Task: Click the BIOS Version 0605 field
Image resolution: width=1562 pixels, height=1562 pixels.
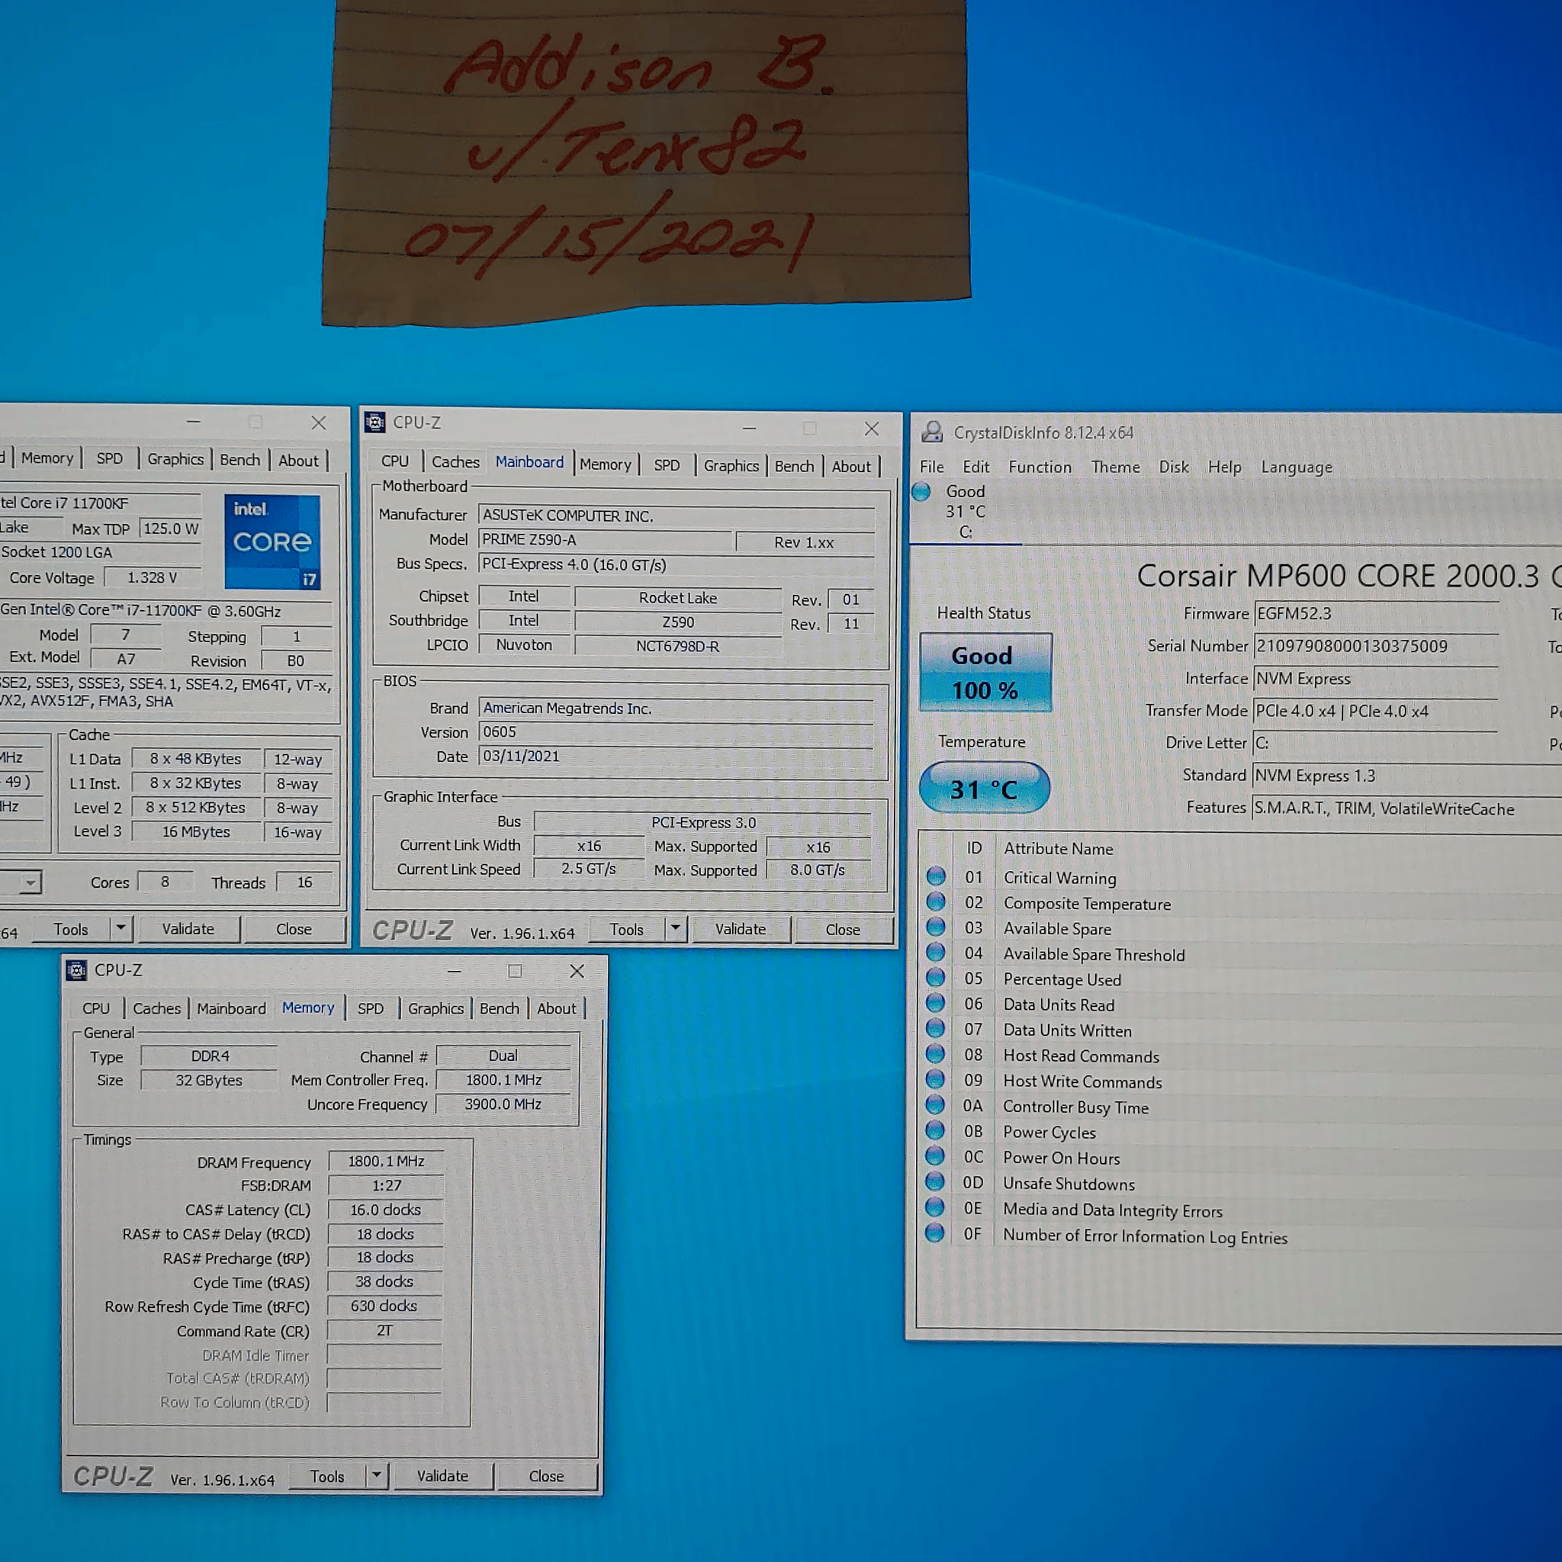Action: tap(676, 731)
